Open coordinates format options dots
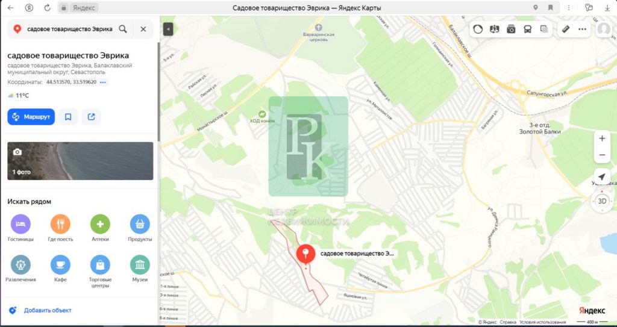This screenshot has width=617, height=327. (x=103, y=83)
